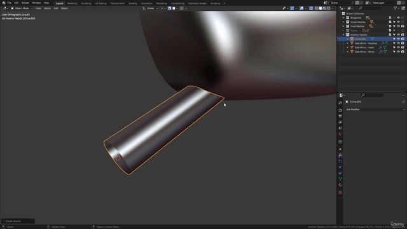This screenshot has width=407, height=229.
Task: Click the Shade Smooth operator panel
Action: [18, 221]
